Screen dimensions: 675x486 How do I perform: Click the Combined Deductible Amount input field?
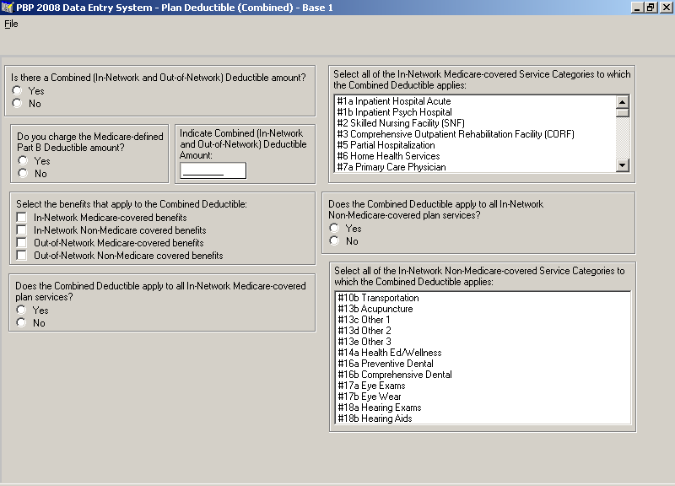click(213, 170)
